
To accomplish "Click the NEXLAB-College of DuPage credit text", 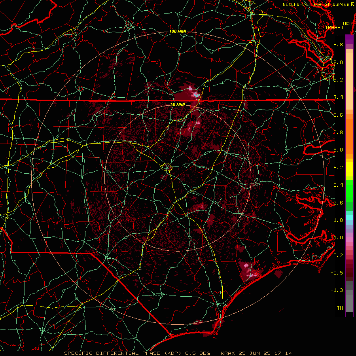I will coord(318,4).
